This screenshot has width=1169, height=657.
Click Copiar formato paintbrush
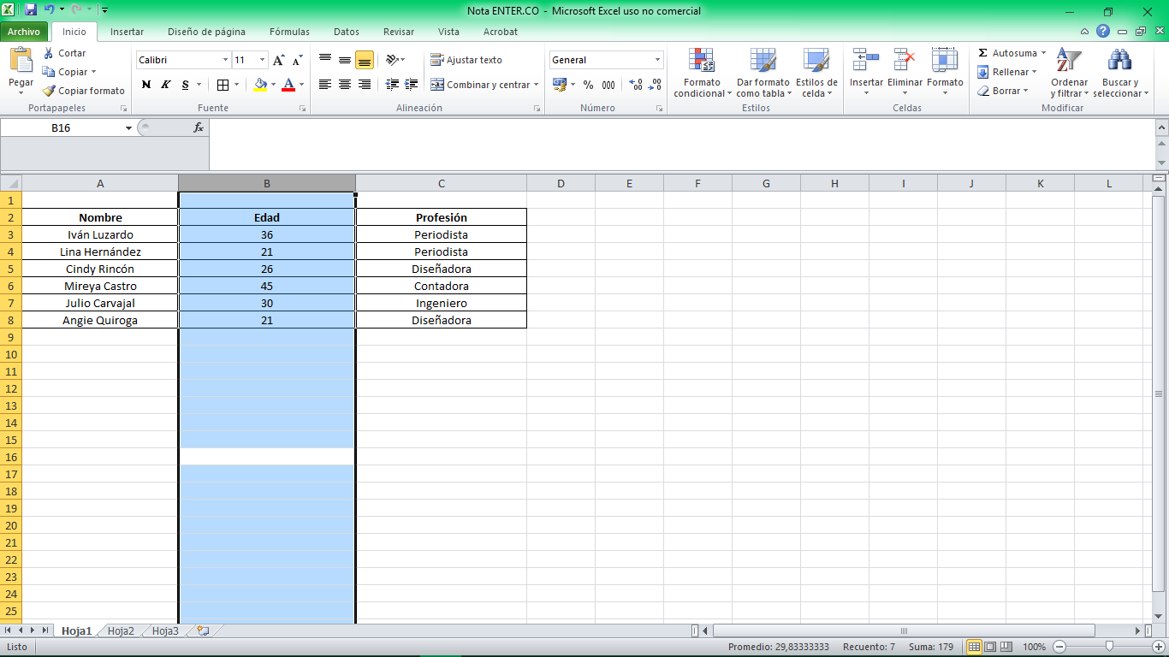(x=84, y=91)
